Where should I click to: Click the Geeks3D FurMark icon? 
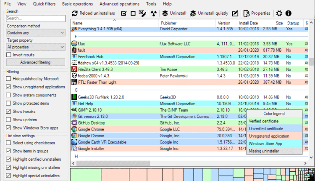pos(74,97)
